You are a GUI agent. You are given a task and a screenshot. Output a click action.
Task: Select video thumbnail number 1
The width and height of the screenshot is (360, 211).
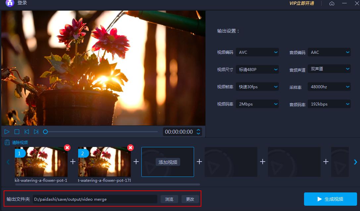tap(41, 162)
